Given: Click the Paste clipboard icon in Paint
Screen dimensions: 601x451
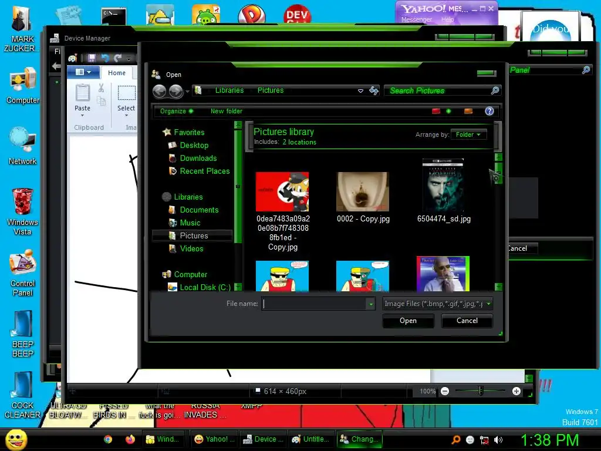Looking at the screenshot, I should (x=82, y=93).
